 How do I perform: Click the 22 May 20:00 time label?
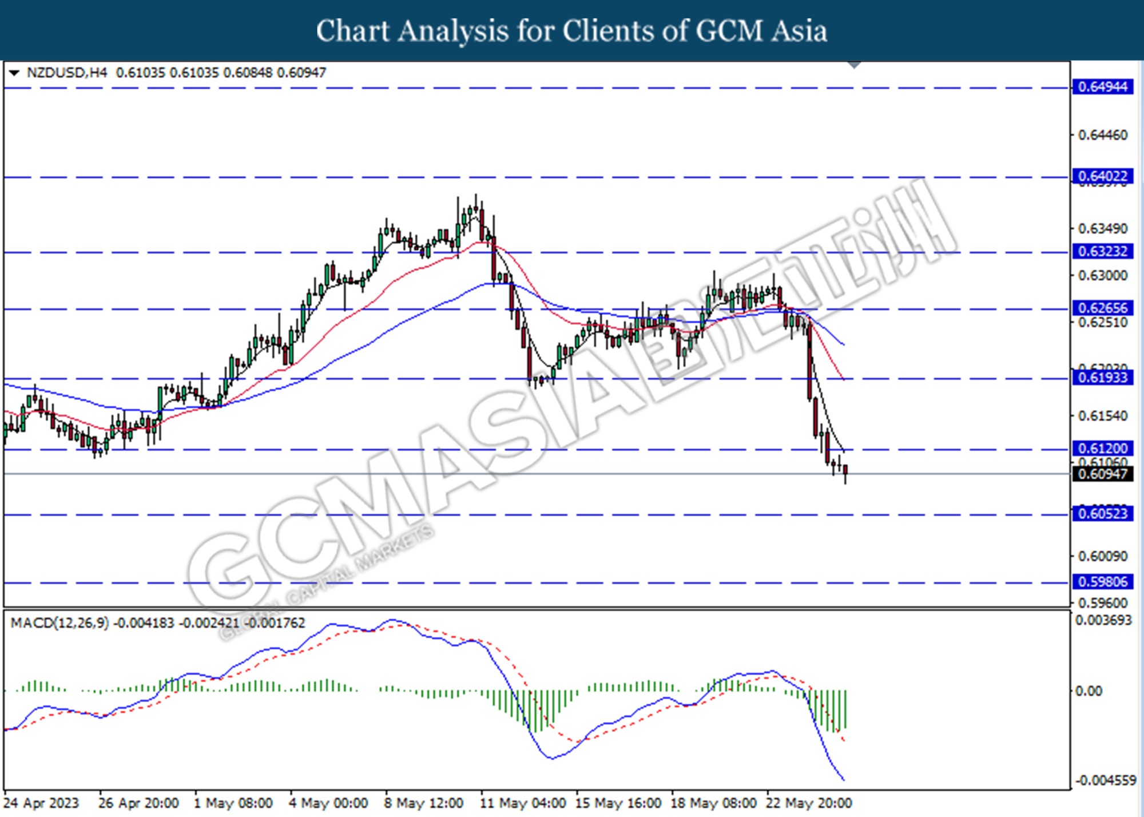point(809,803)
